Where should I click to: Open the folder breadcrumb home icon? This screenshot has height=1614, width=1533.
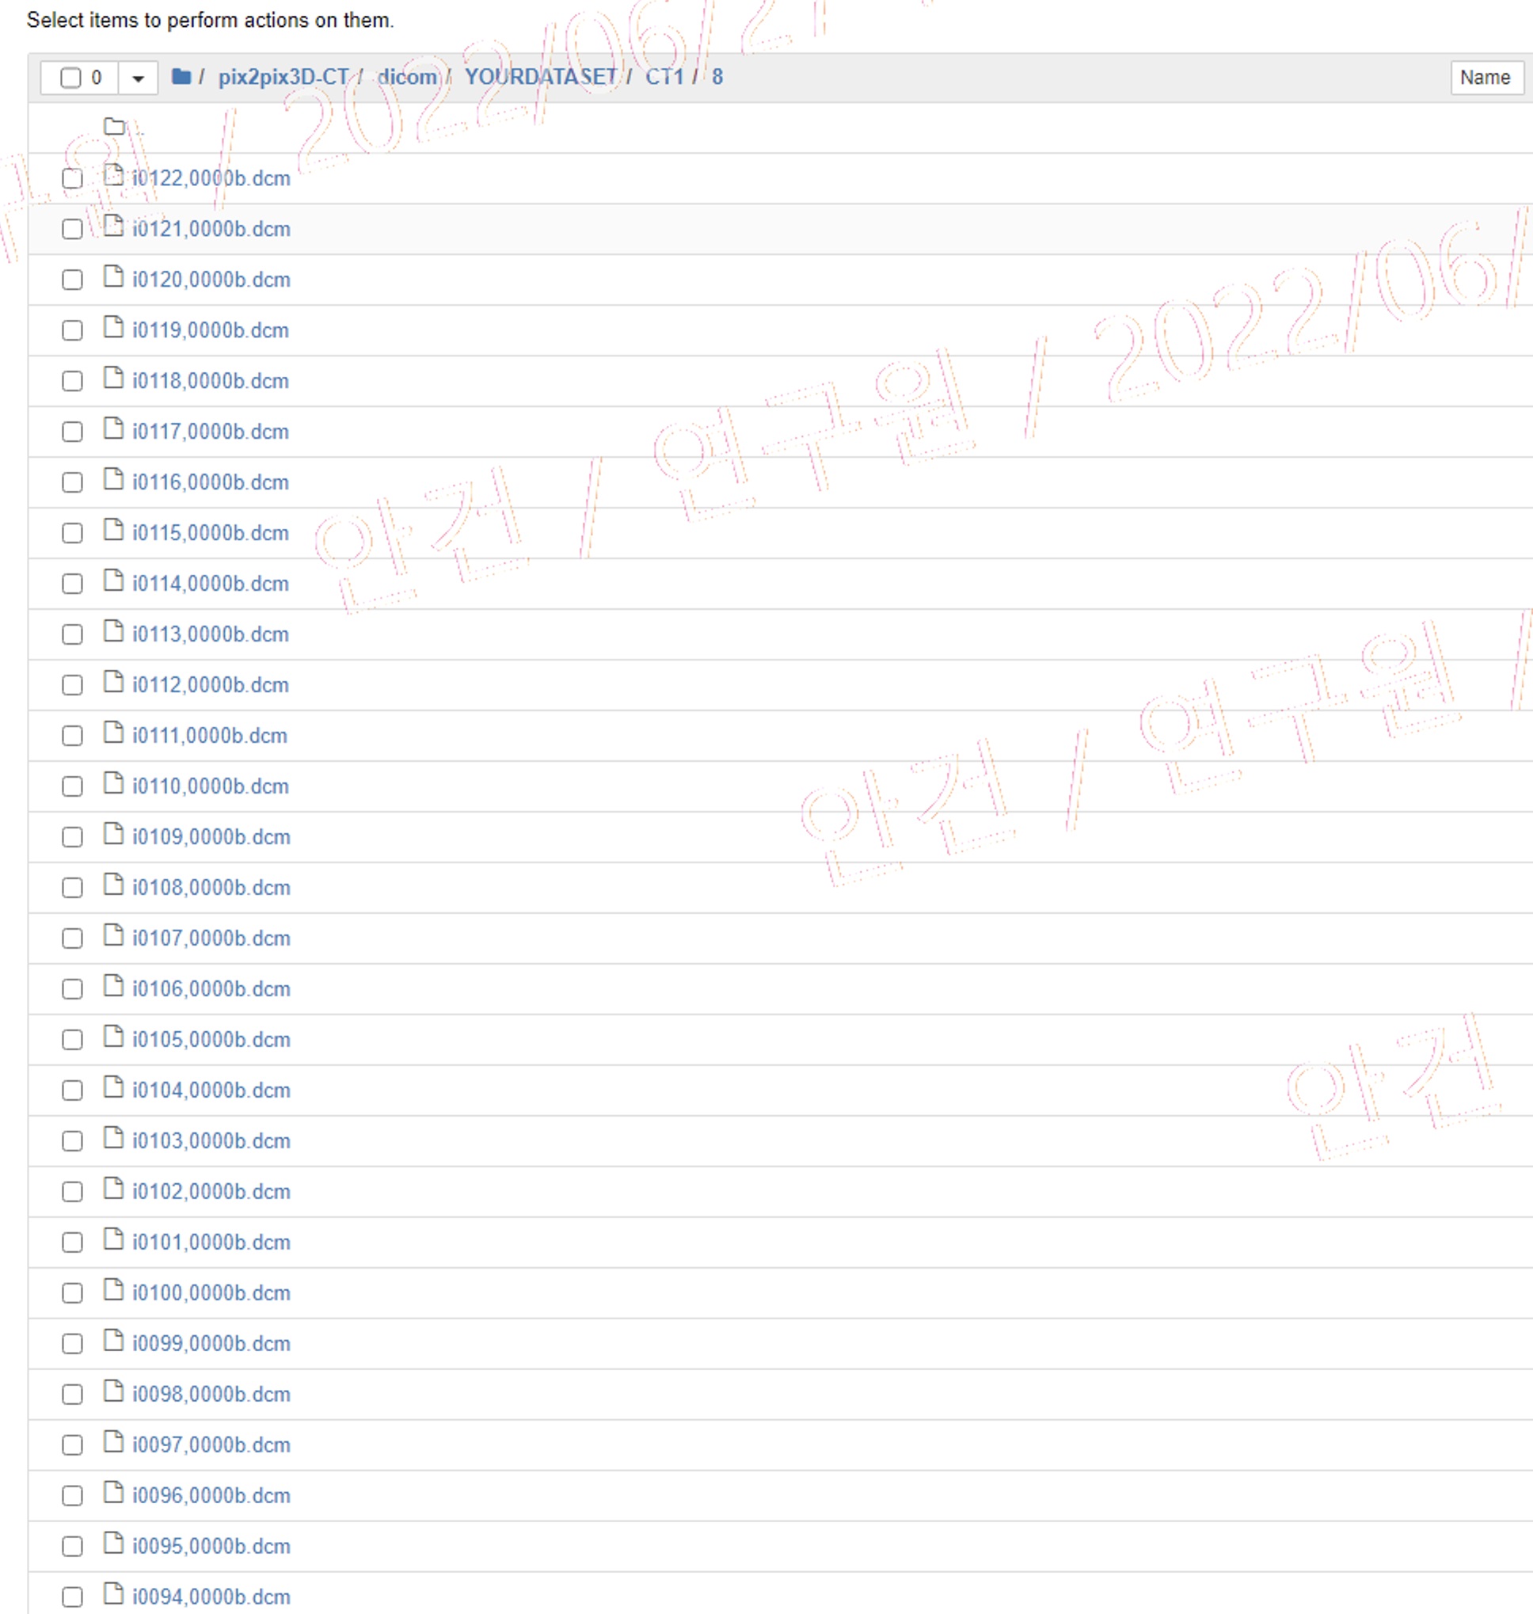pyautogui.click(x=180, y=78)
